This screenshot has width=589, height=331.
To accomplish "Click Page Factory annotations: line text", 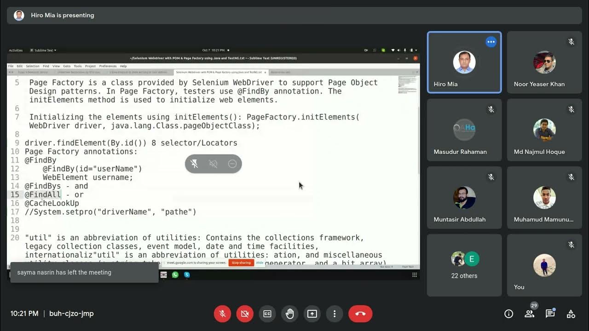I will pyautogui.click(x=81, y=151).
